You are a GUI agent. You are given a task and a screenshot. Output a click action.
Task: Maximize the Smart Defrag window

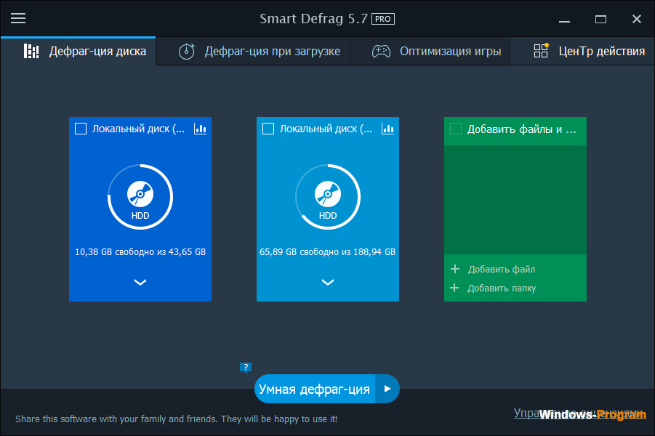(x=600, y=19)
